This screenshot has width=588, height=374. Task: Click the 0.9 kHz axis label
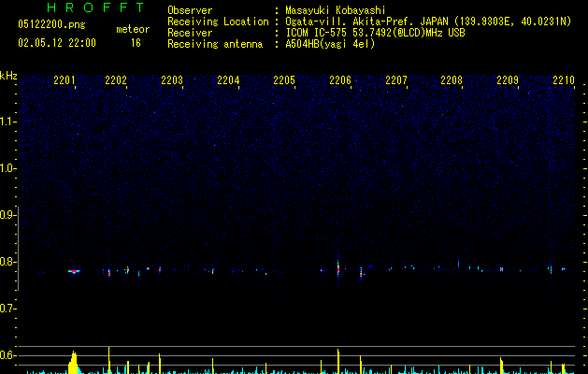pyautogui.click(x=7, y=215)
